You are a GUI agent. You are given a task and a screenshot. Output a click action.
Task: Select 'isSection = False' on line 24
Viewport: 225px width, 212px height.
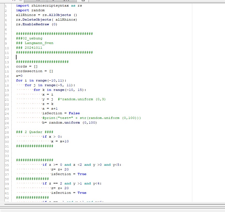61,113
